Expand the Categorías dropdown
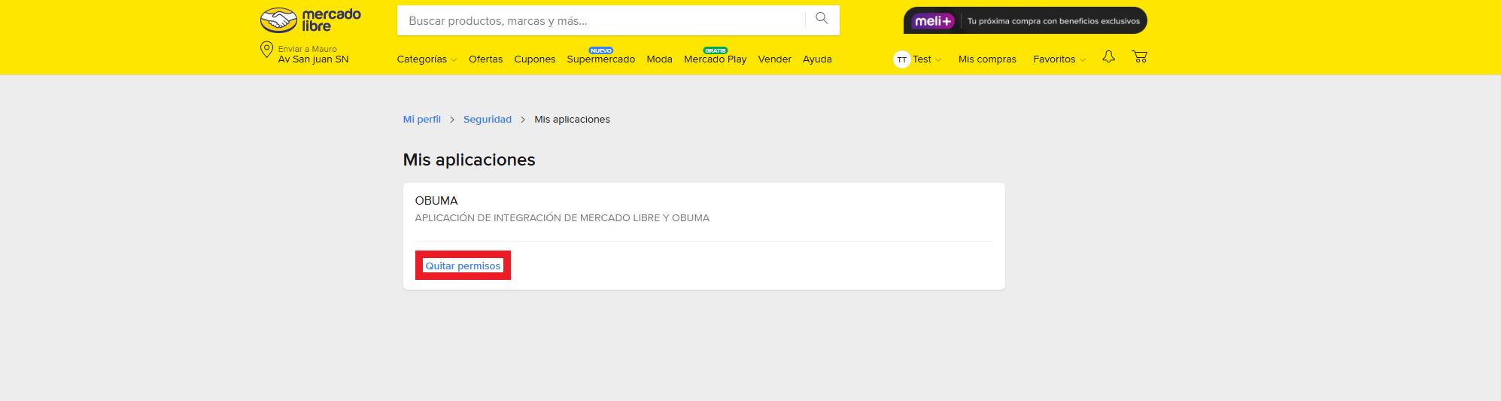1501x401 pixels. pyautogui.click(x=426, y=59)
